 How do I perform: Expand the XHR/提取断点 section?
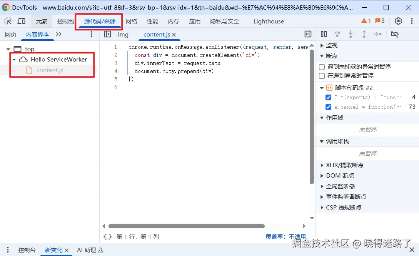point(322,165)
